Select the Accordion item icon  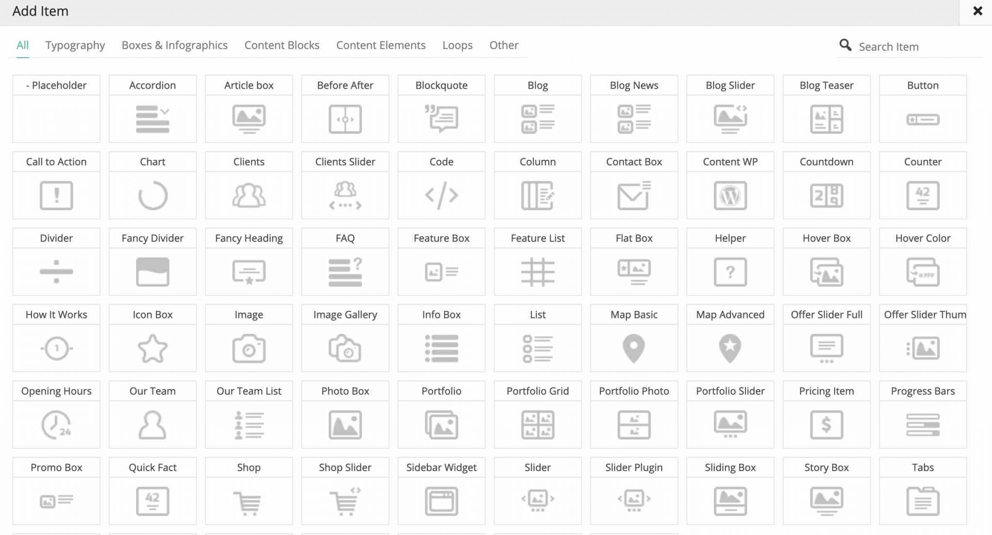click(x=153, y=119)
